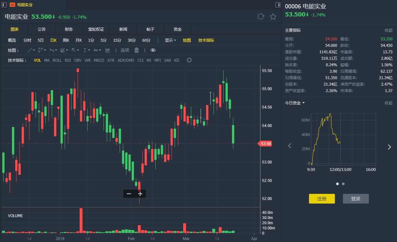Open the Fibonacci tool dropdown
Viewport: 397px width, 242px height.
tap(64, 50)
